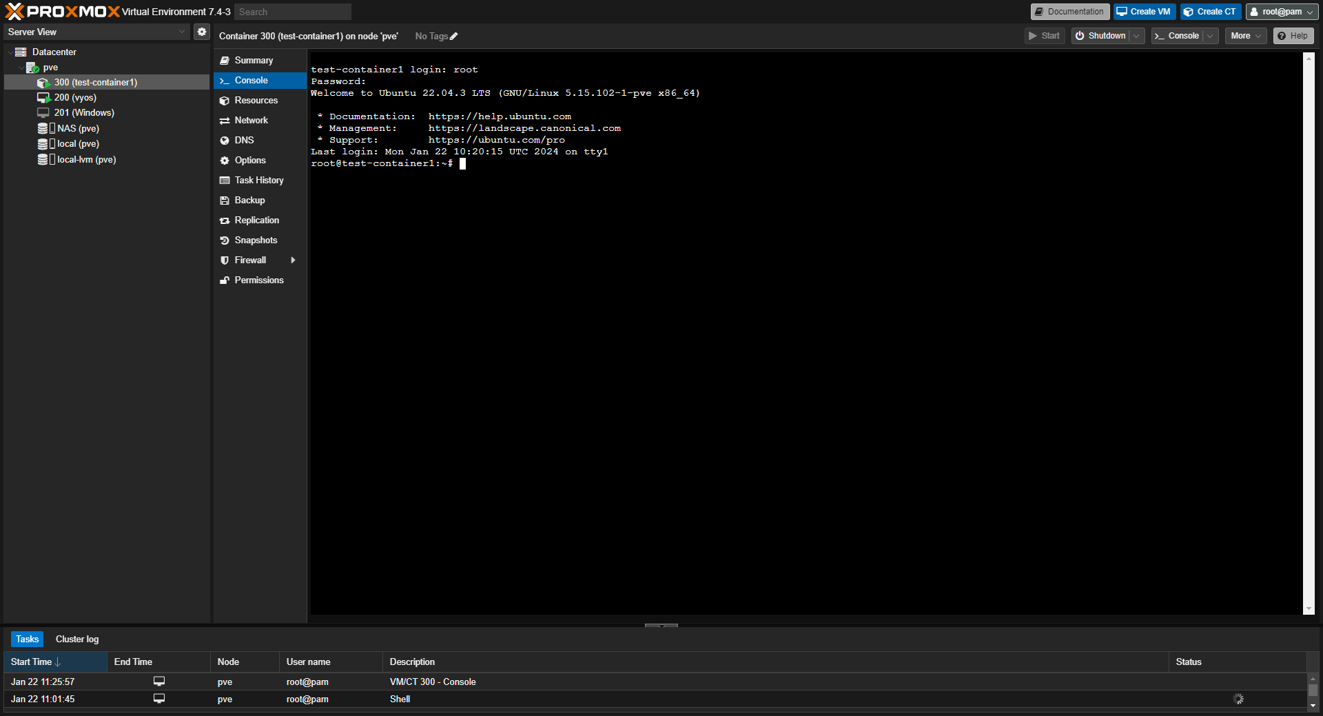This screenshot has width=1323, height=716.
Task: Click the Shutdown button
Action: coord(1101,36)
